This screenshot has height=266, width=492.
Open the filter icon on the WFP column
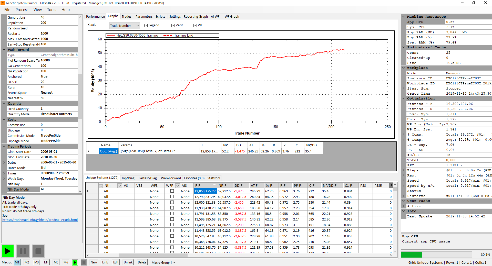click(177, 186)
